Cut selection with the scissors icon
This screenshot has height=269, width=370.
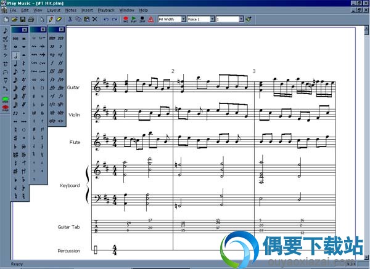(x=70, y=19)
